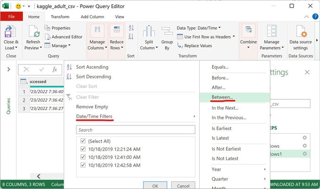Uncheck 10/18/2019 12:42:58 AM

click(x=83, y=165)
